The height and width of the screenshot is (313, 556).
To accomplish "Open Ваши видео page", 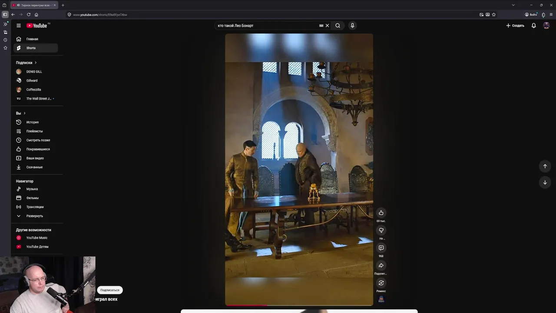I will coord(35,158).
